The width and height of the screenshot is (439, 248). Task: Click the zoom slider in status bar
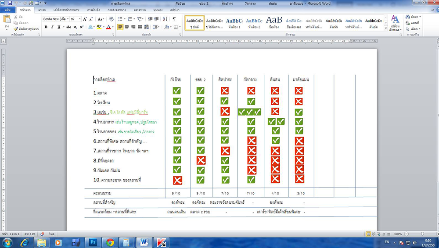click(x=423, y=234)
